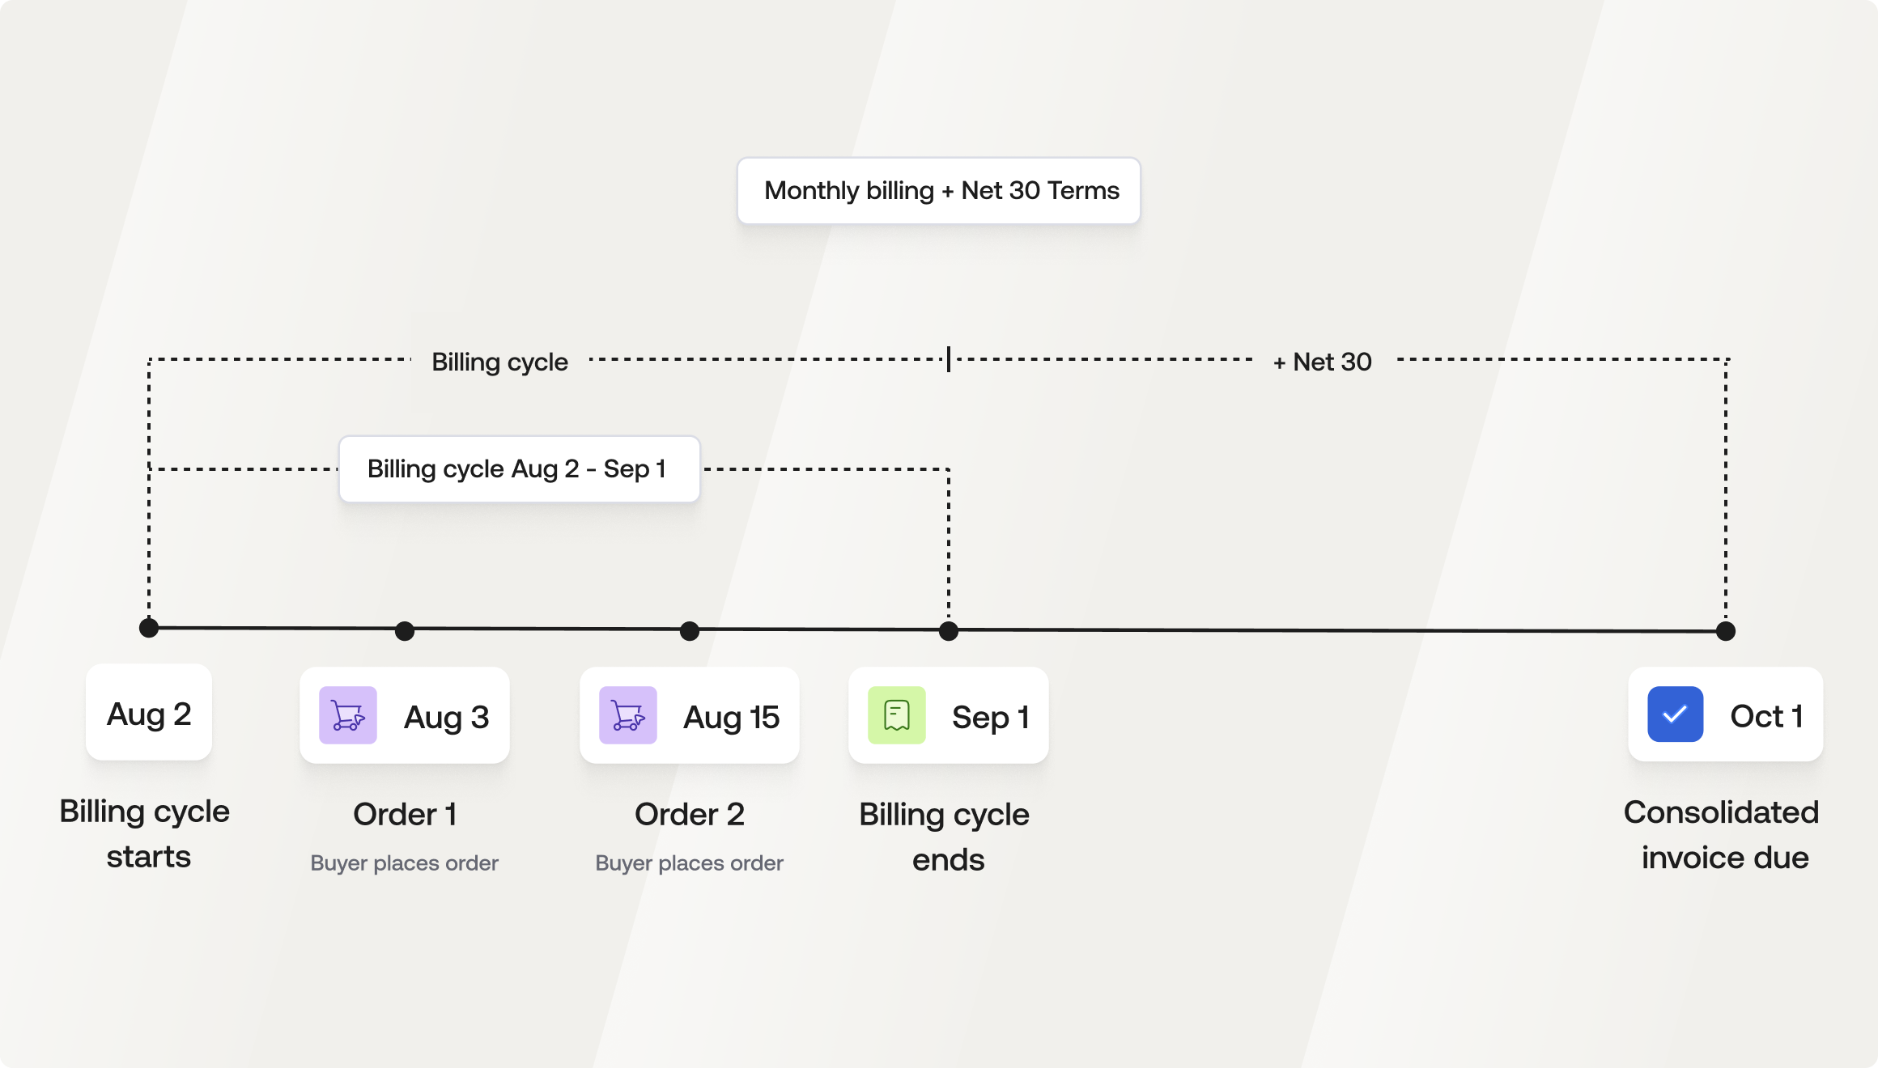
Task: Click the final timeline dot above Oct 1
Action: coord(1726,631)
